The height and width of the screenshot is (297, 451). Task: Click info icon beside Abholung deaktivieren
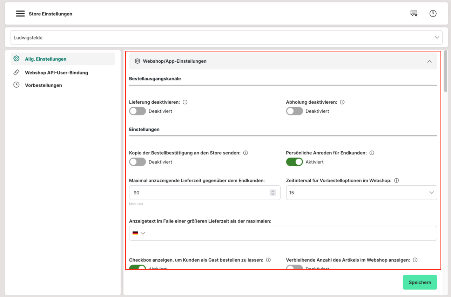[342, 102]
